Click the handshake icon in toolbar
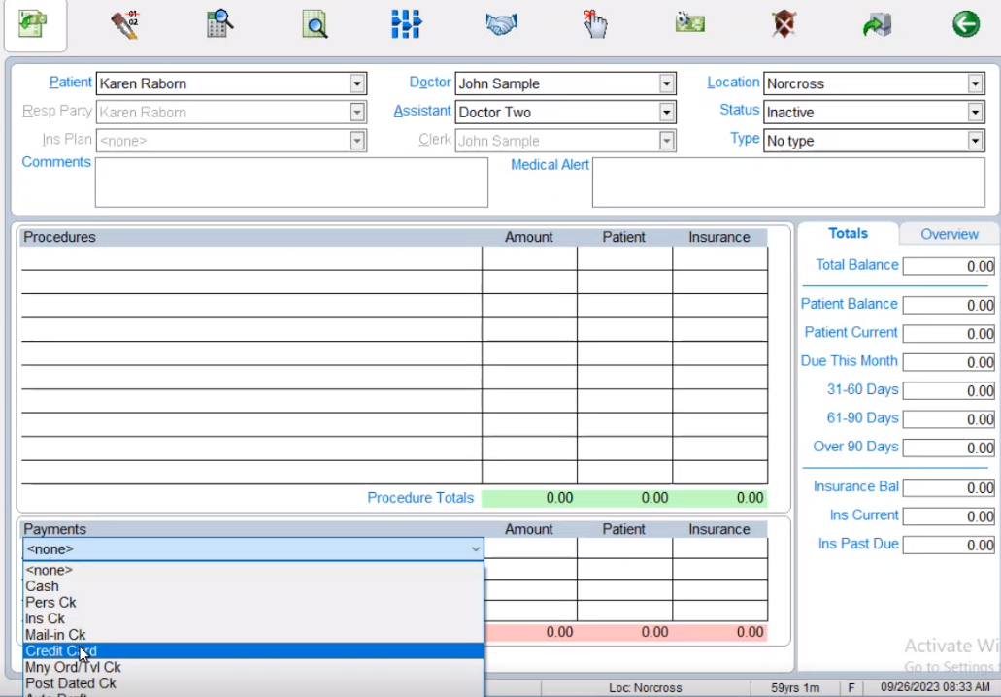 tap(501, 25)
